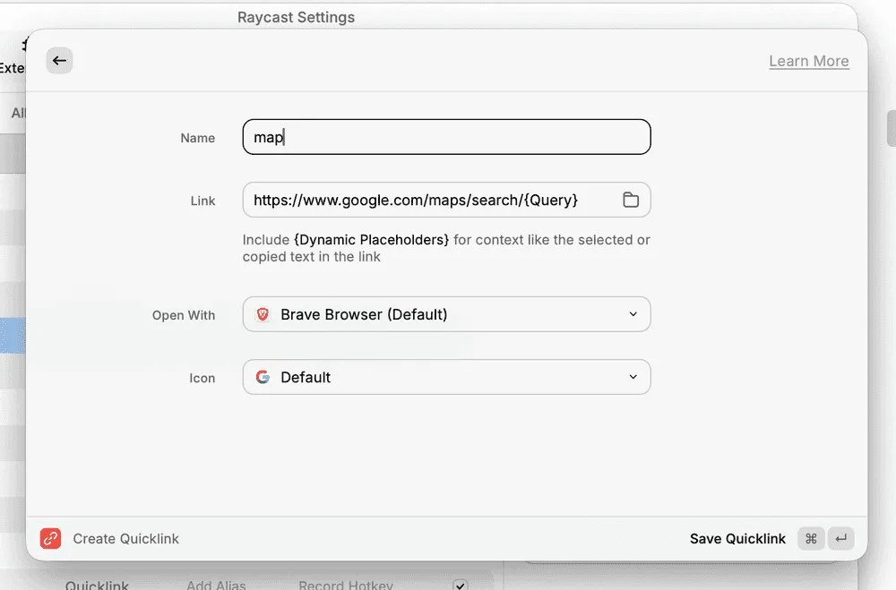Expand the Icon Default dropdown
Viewport: 896px width, 590px height.
coord(446,377)
